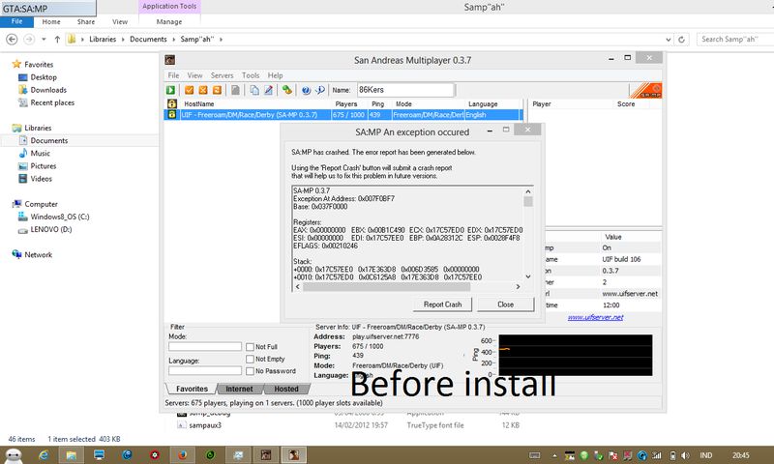Click the Start button on taskbar
Image resolution: width=774 pixels, height=464 pixels.
[x=14, y=455]
